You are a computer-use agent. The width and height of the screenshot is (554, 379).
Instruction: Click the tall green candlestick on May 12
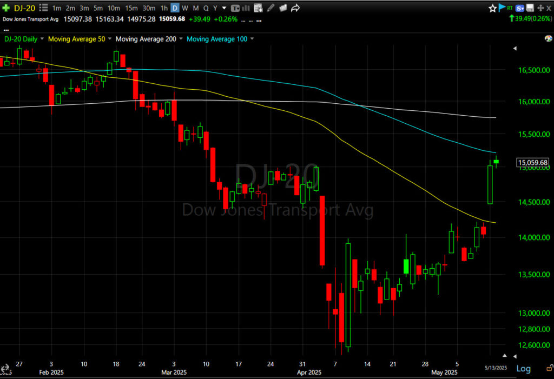(490, 184)
